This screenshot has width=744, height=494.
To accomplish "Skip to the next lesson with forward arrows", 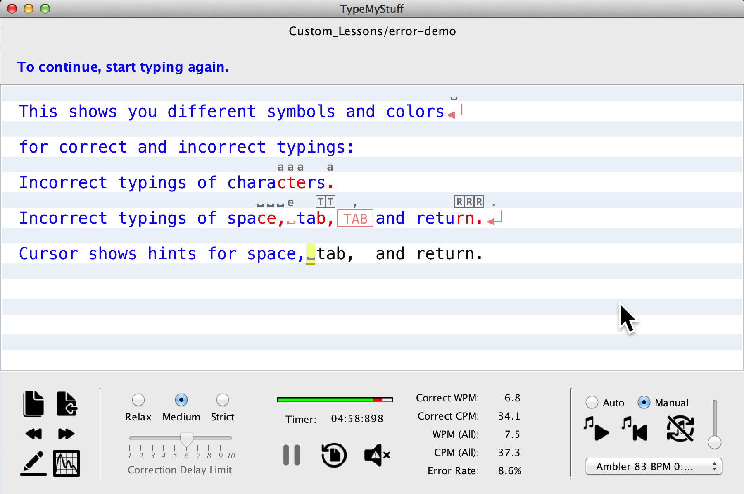I will pyautogui.click(x=66, y=434).
